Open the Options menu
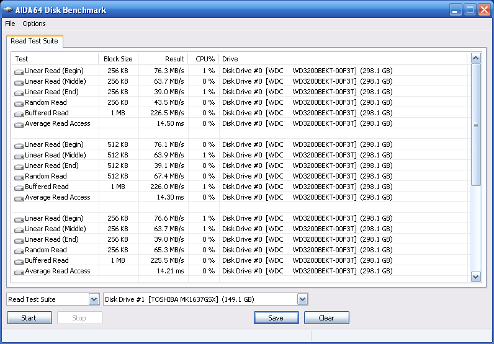Screen dimensions: 494x344 [x=34, y=24]
